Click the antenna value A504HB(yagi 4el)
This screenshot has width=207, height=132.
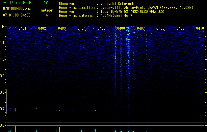coord(116,16)
